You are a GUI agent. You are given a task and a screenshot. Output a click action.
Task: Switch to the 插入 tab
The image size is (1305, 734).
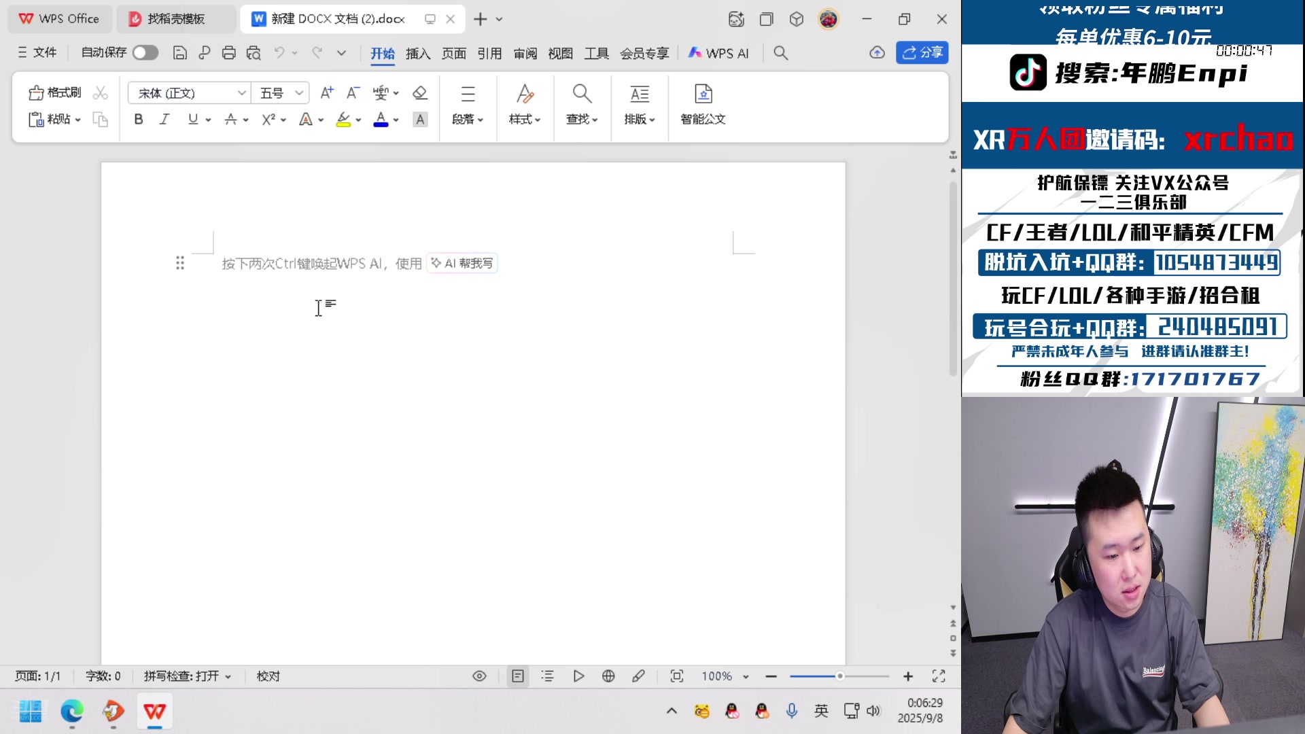pos(418,53)
